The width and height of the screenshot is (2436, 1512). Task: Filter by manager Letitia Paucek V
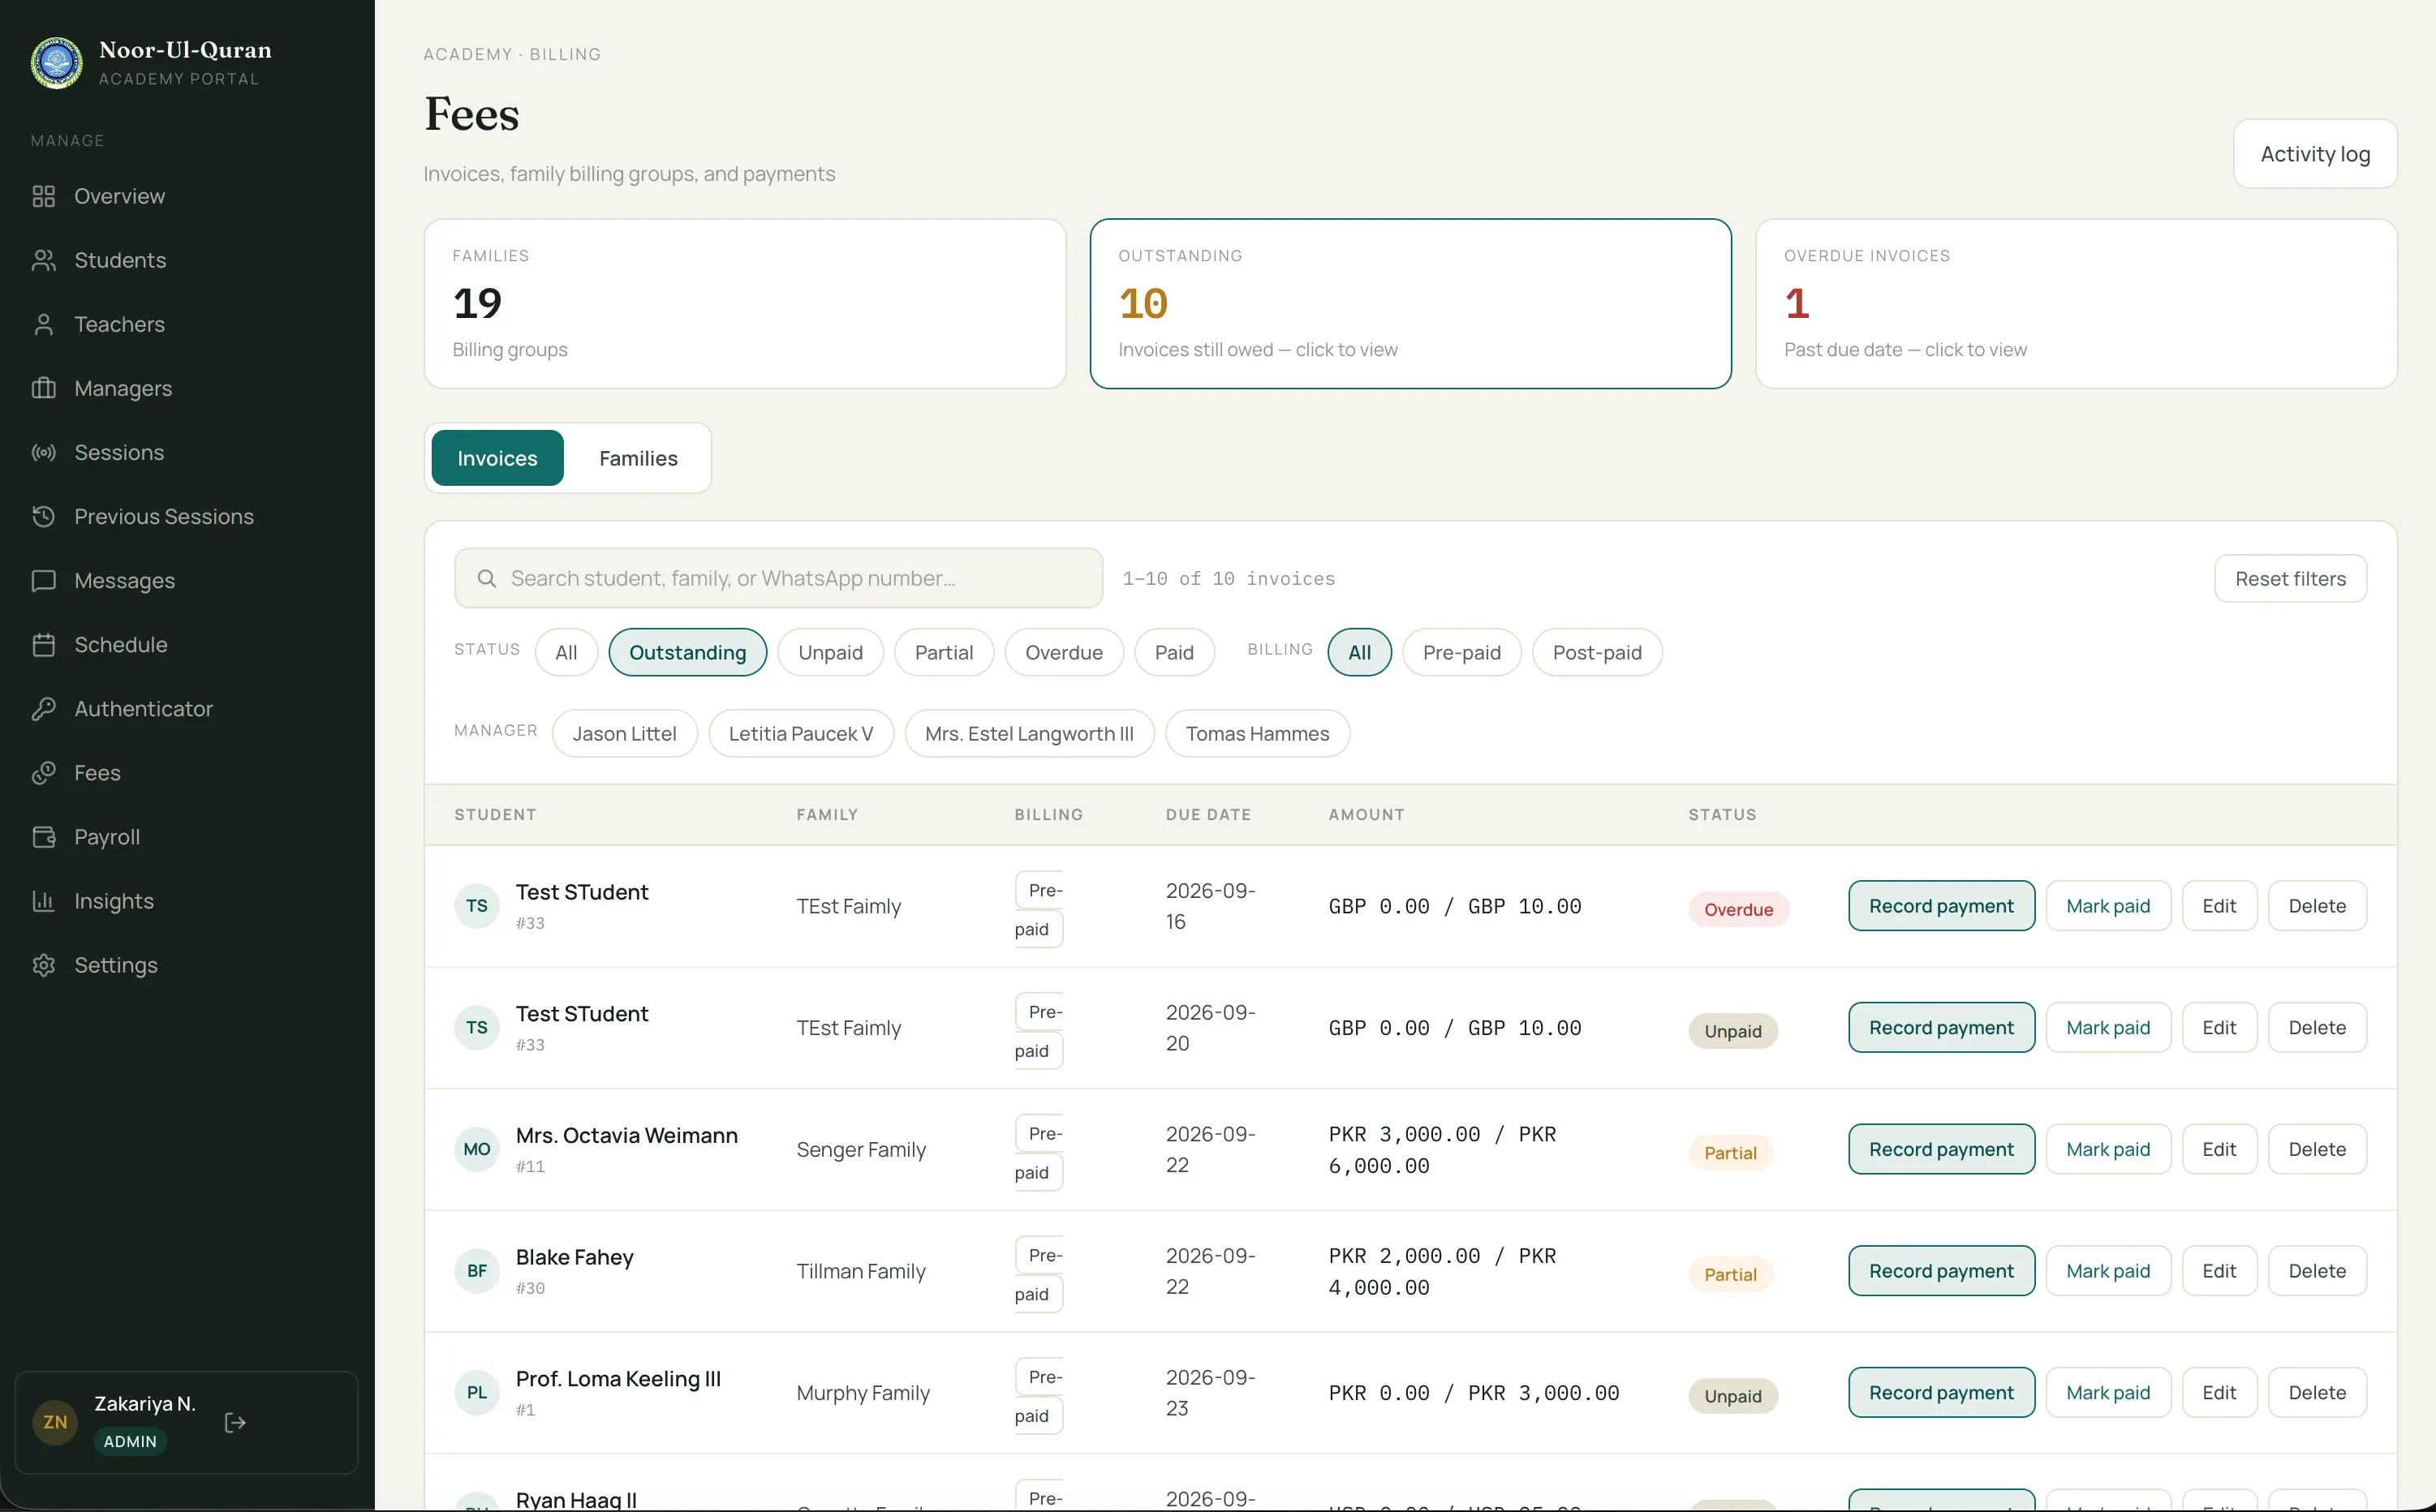(800, 733)
